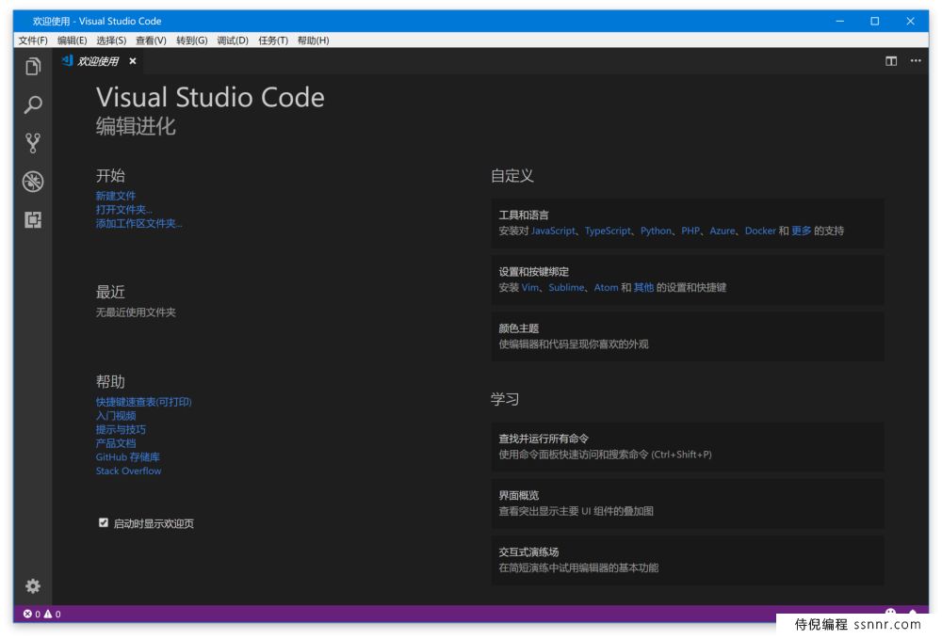Click the split editor icon
The width and height of the screenshot is (942, 639).
tap(891, 61)
